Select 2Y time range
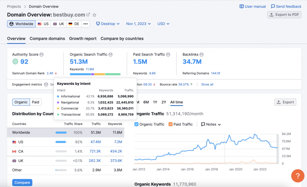307x187 pixels. pyautogui.click(x=164, y=102)
